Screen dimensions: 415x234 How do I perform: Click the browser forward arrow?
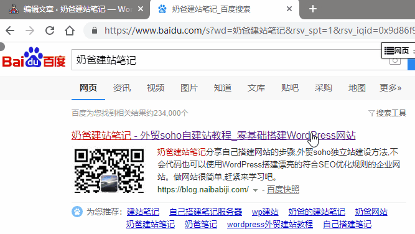pos(30,30)
